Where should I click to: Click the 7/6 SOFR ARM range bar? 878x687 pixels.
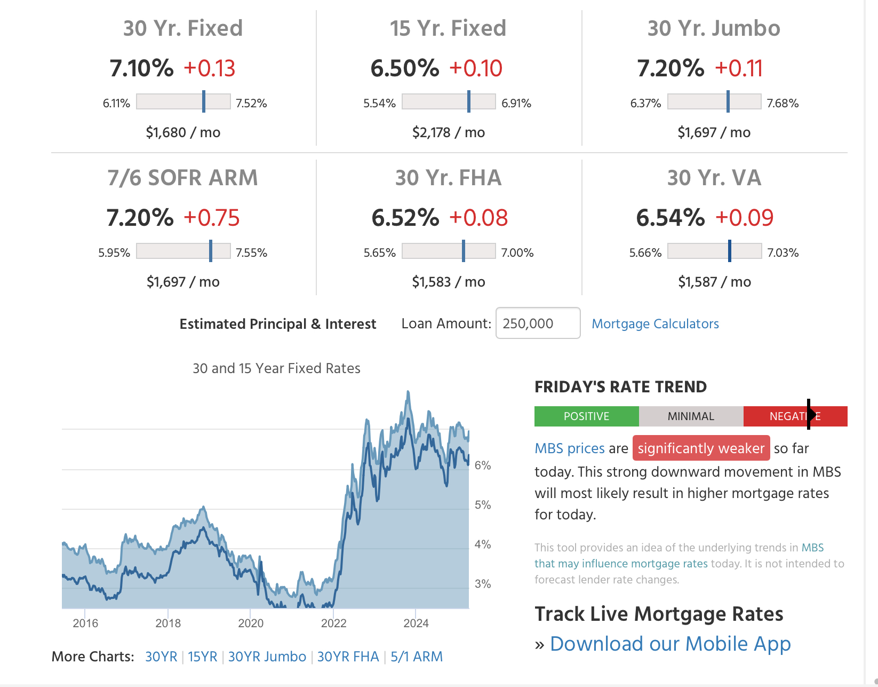point(183,251)
